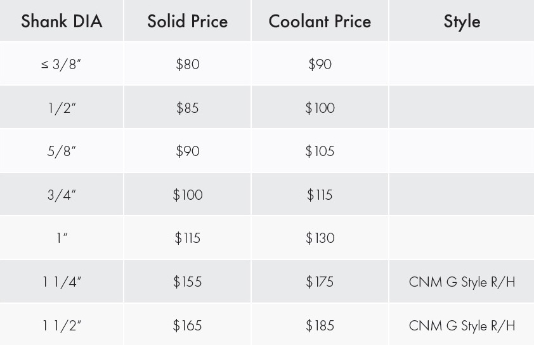Select the Style column header
The height and width of the screenshot is (345, 534).
point(462,22)
